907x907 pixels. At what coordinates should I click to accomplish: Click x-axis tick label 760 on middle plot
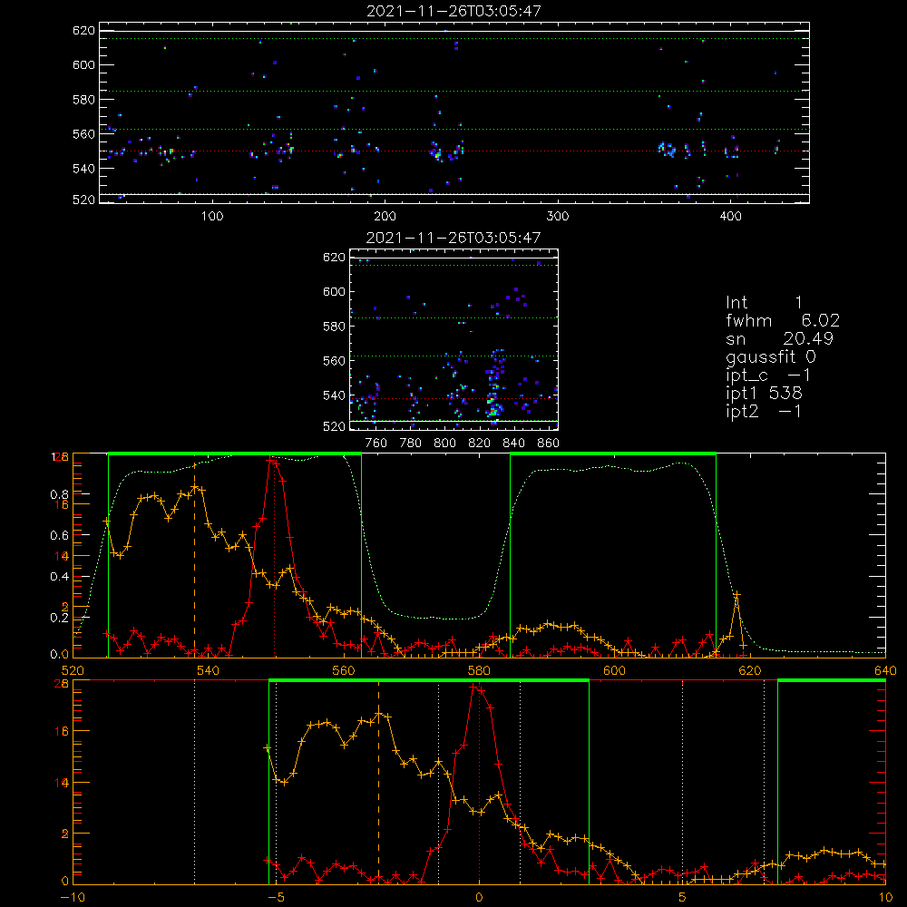(376, 444)
